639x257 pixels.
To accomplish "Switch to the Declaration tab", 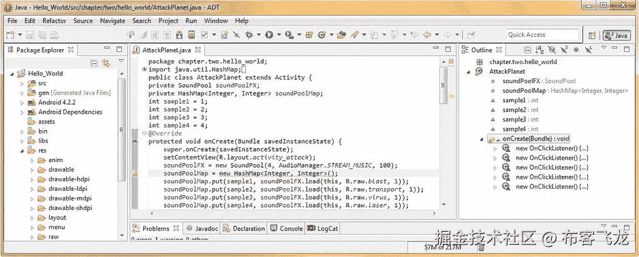I will [244, 228].
